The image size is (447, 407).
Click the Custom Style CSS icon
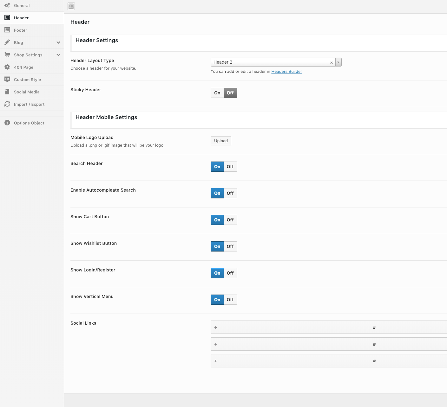[7, 79]
